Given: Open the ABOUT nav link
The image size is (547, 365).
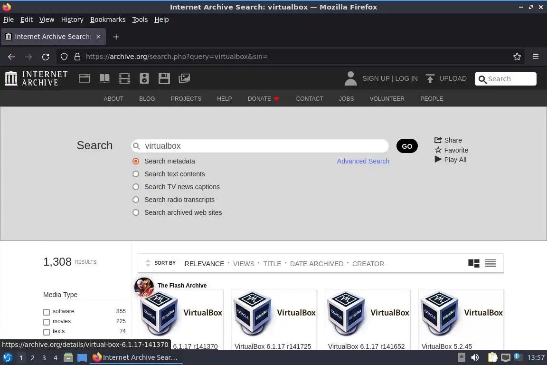Looking at the screenshot, I should [x=113, y=99].
